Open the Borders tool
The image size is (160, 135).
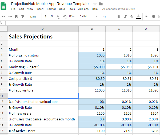click(x=153, y=16)
